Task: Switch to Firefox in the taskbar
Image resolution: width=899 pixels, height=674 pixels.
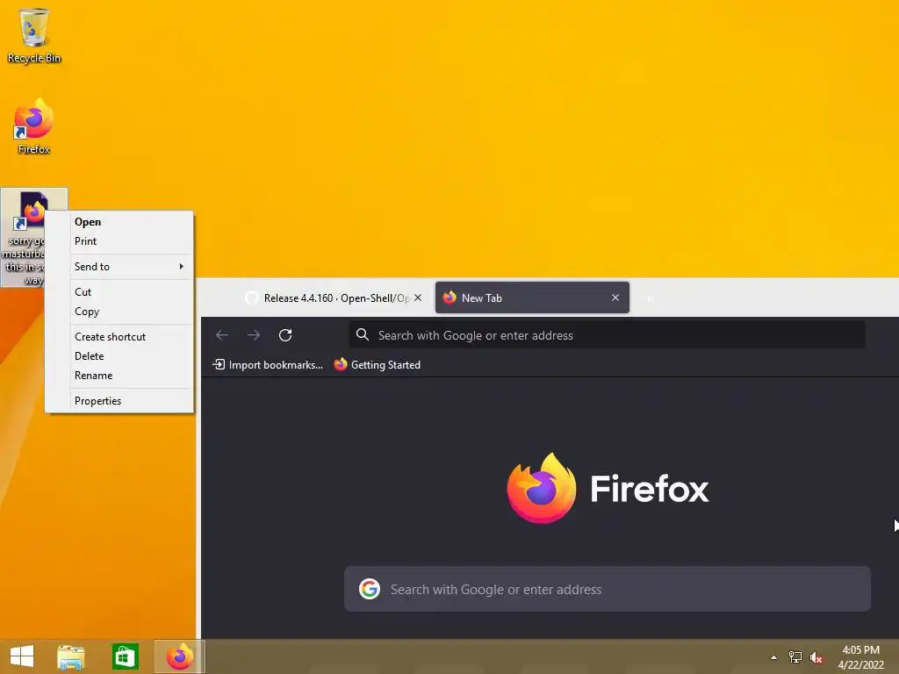Action: click(x=179, y=656)
